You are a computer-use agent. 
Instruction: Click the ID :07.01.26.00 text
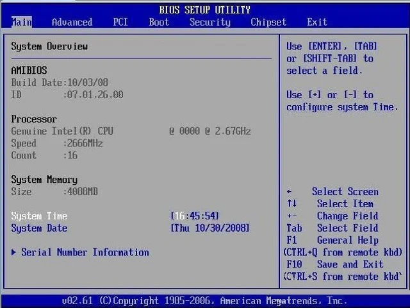tap(67, 94)
